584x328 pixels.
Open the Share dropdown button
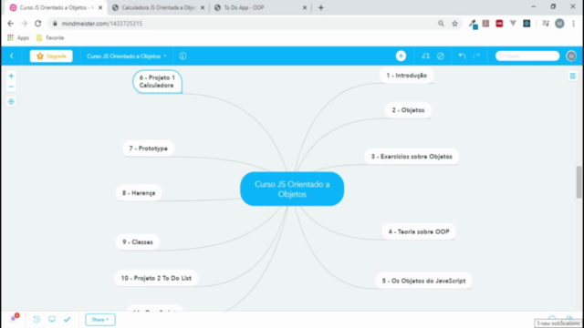[100, 320]
